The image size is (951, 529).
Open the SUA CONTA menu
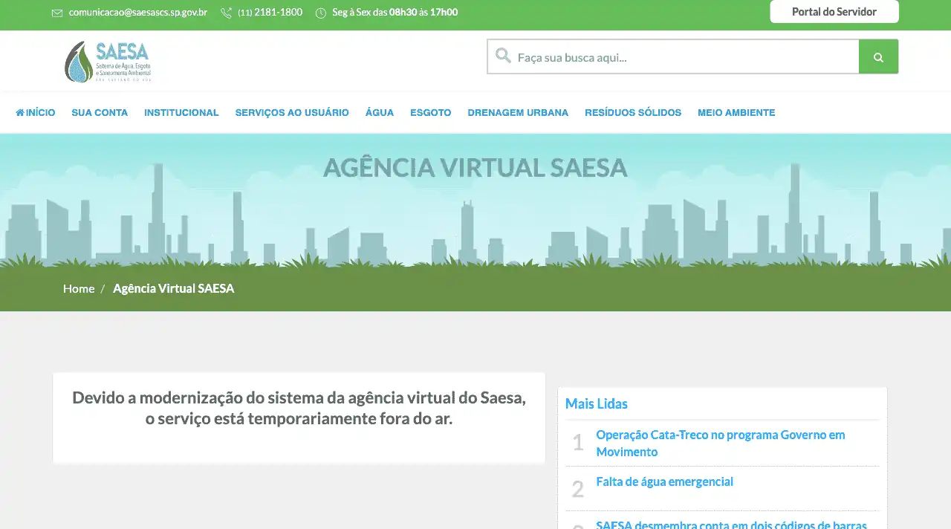(x=100, y=113)
